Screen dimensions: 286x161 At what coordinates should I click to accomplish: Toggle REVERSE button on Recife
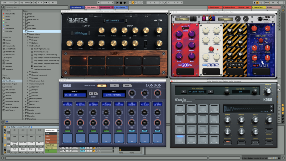coord(241,142)
